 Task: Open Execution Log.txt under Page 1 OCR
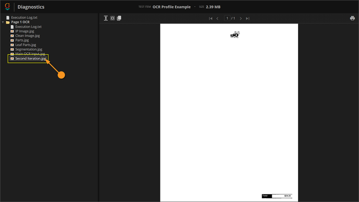tap(28, 27)
